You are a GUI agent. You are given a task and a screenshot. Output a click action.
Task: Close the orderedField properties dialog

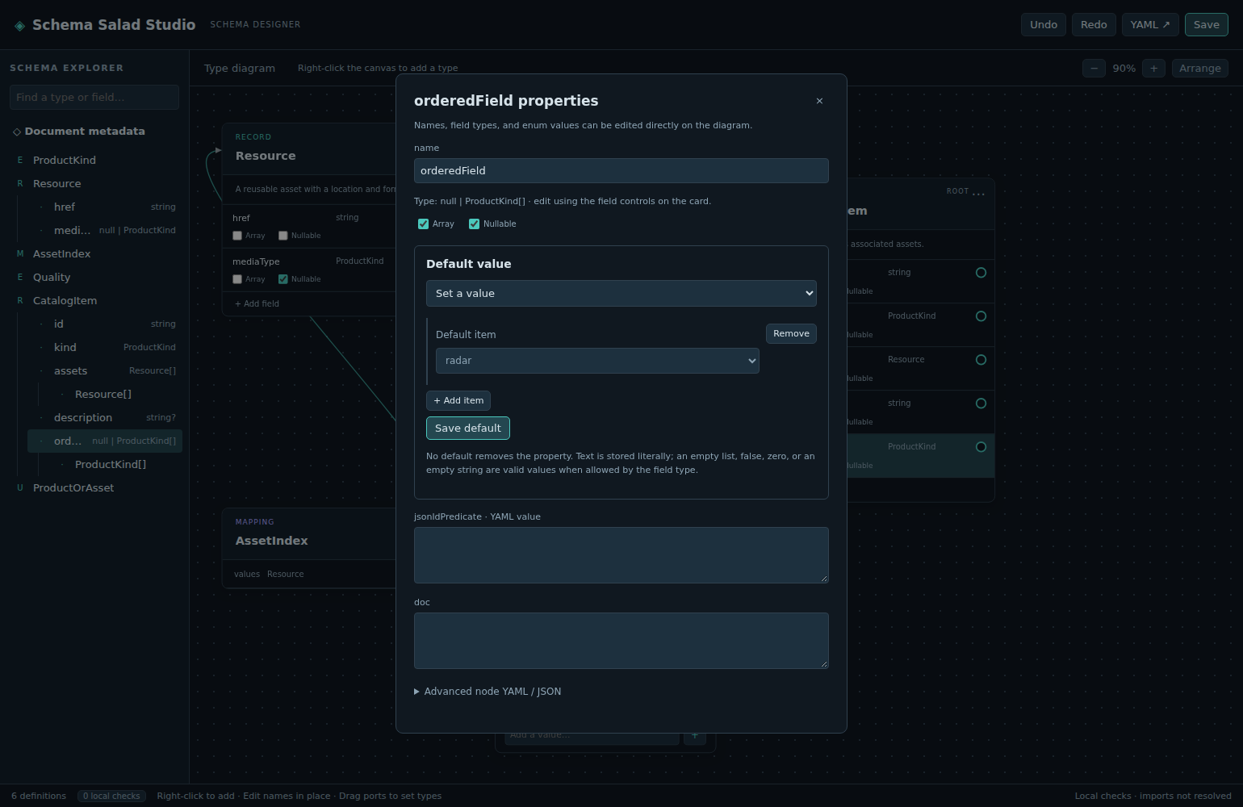[819, 101]
